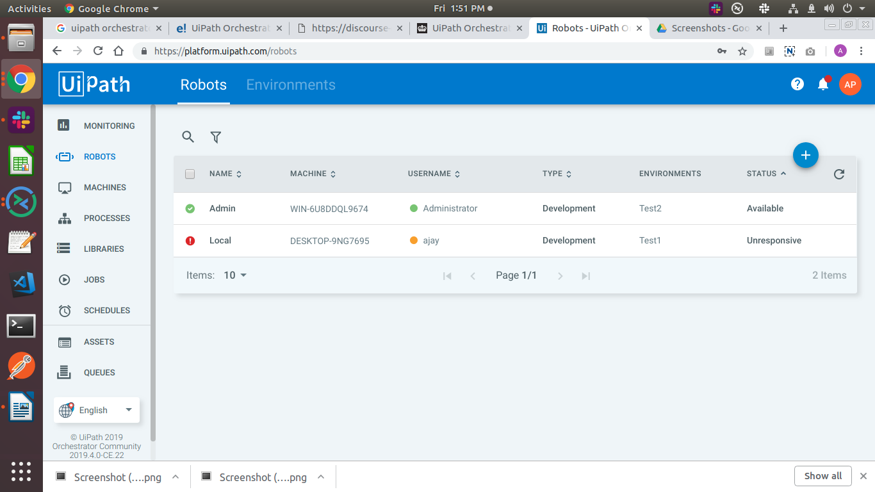
Task: Switch to the uipath orchestrator Google tab
Action: [108, 28]
